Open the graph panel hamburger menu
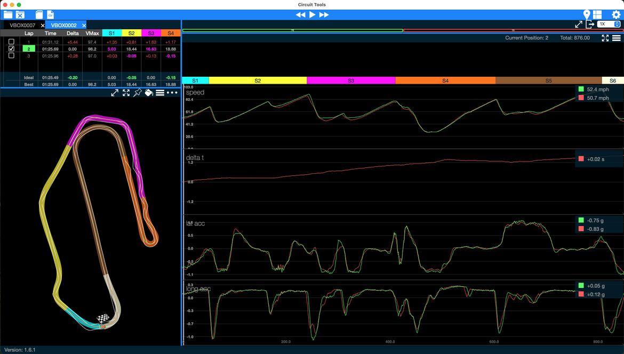 [616, 38]
